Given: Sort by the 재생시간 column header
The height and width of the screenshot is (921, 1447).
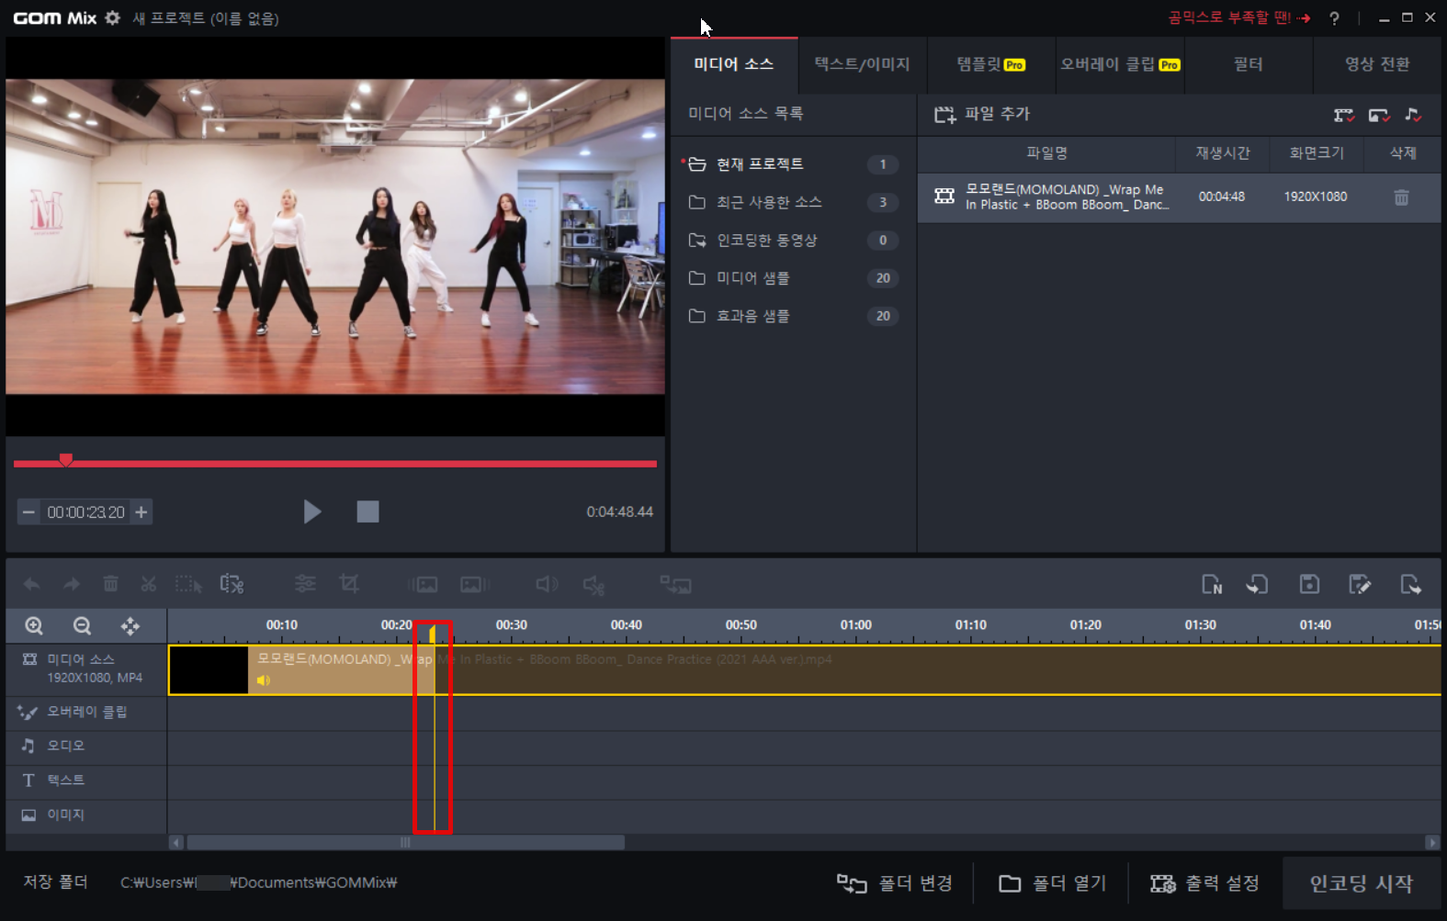Looking at the screenshot, I should (1222, 153).
